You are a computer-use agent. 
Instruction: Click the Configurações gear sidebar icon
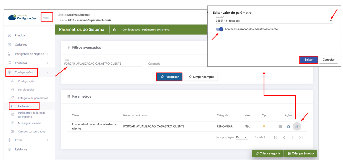tap(10, 72)
